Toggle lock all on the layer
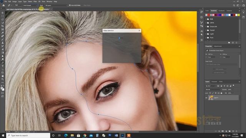The height and width of the screenshot is (138, 246). (221, 93)
